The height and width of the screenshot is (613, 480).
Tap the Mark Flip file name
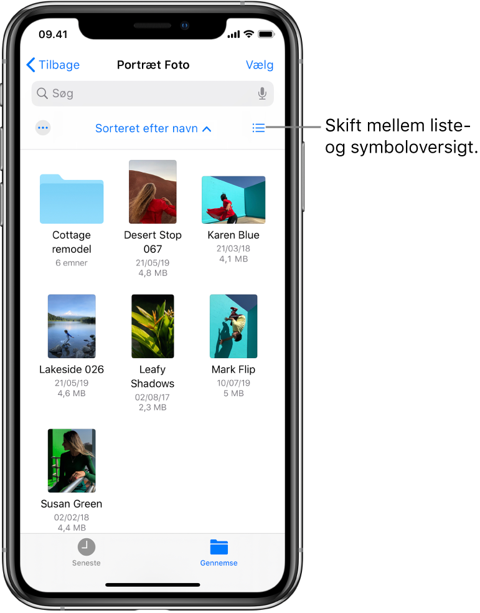click(x=233, y=369)
